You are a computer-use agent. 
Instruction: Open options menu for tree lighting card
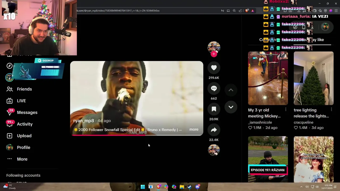[x=331, y=110]
